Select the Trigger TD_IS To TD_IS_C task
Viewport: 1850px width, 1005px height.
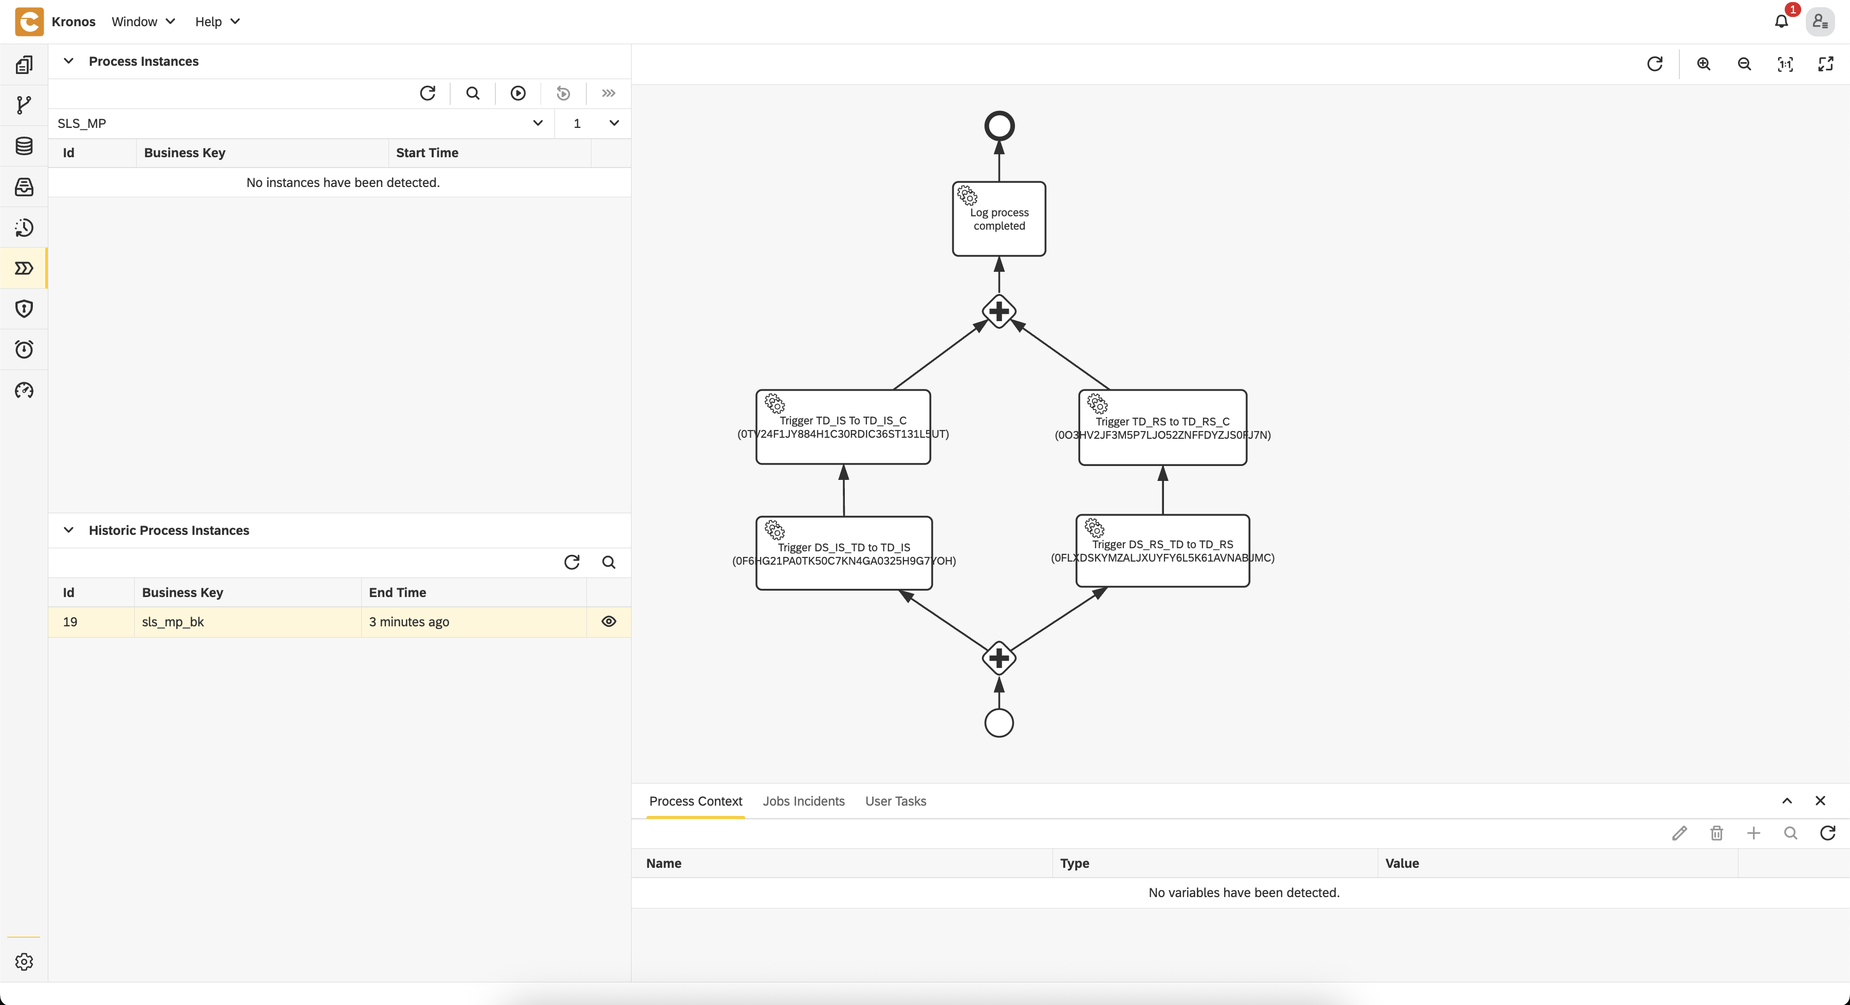(843, 427)
